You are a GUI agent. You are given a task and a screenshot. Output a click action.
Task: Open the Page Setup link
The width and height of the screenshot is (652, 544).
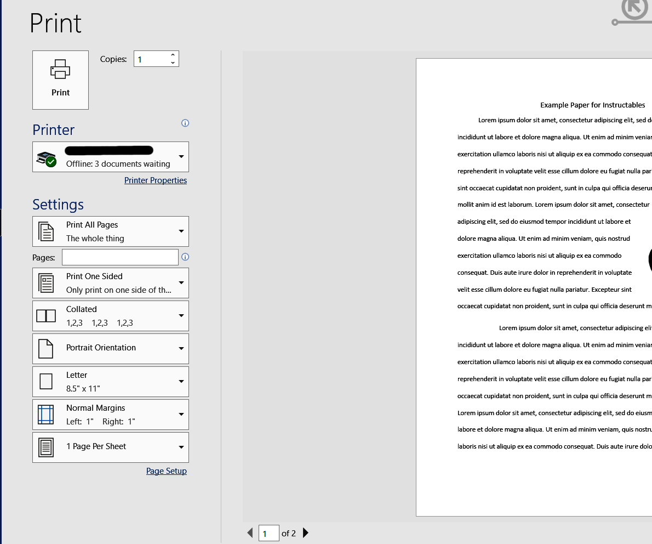tap(167, 471)
